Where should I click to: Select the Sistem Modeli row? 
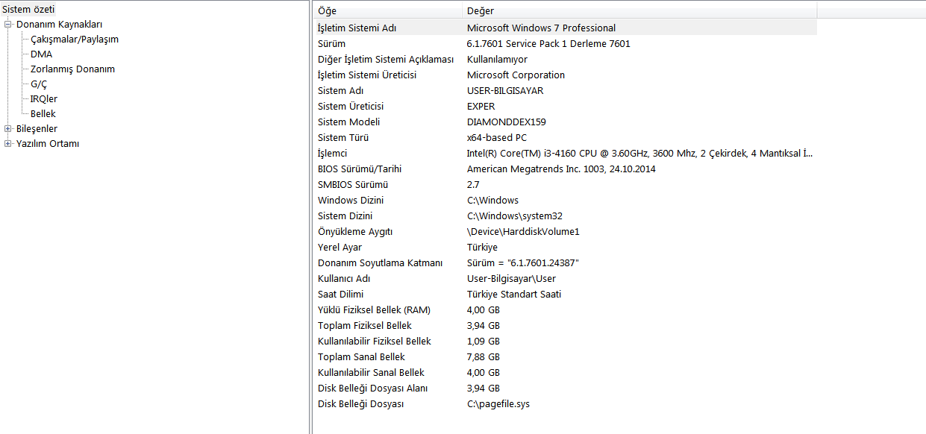[x=348, y=122]
